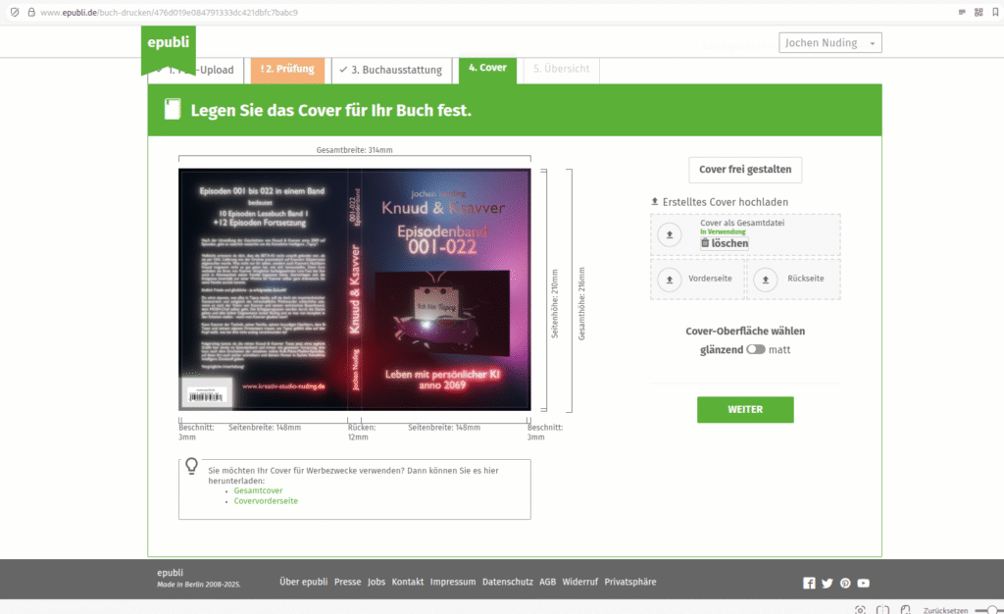Click the upload icon for Cover als Gesamtdatei
The height and width of the screenshot is (614, 1004).
coord(670,235)
